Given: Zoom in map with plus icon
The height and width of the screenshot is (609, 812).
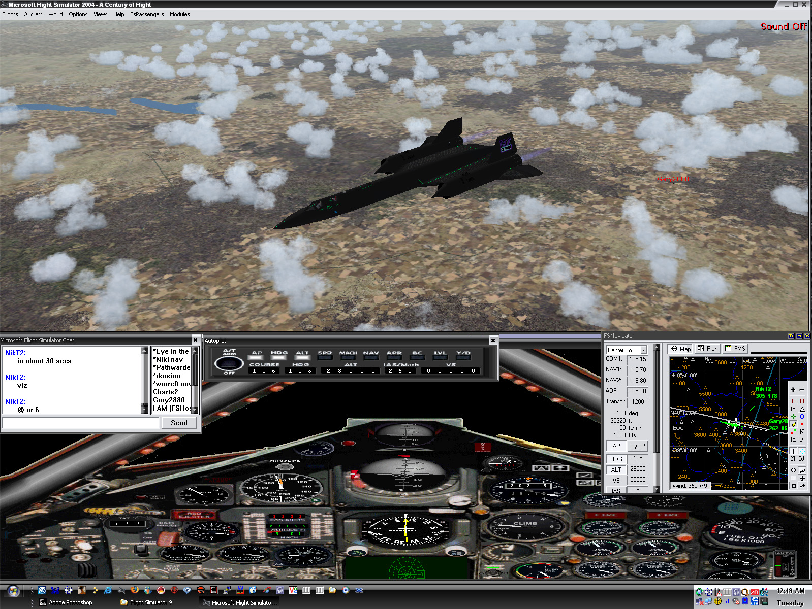Looking at the screenshot, I should click(x=793, y=390).
